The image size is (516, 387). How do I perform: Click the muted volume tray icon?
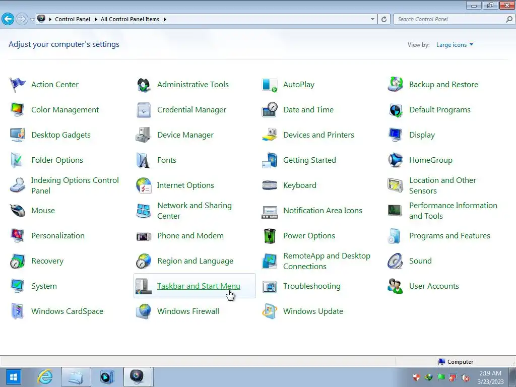point(465,377)
